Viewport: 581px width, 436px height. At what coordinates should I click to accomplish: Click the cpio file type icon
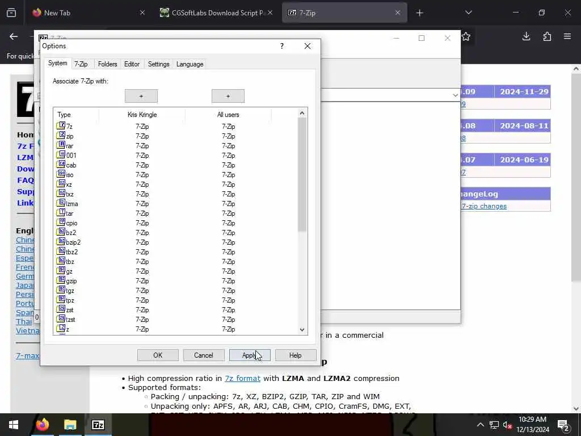61,222
